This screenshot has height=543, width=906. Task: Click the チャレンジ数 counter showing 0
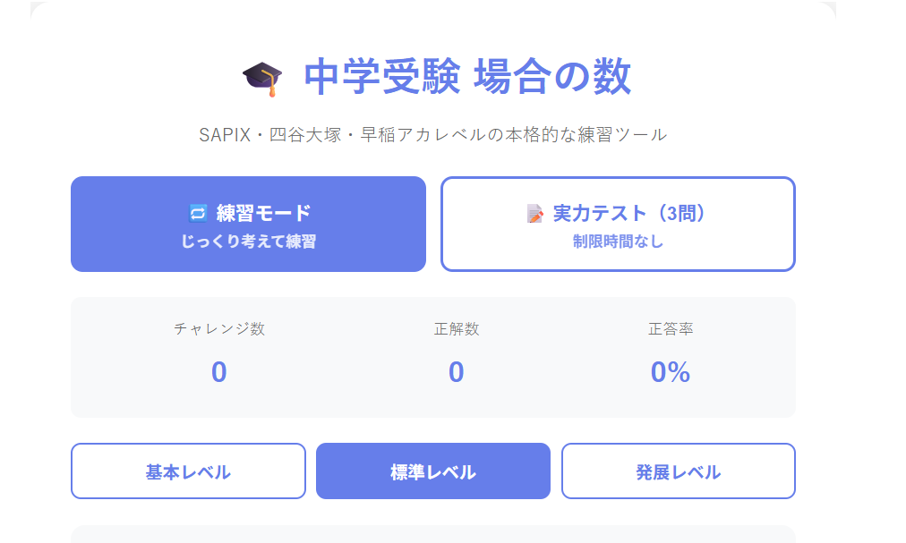click(218, 371)
